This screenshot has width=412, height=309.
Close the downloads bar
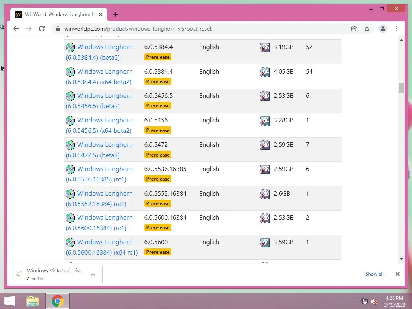[397, 274]
